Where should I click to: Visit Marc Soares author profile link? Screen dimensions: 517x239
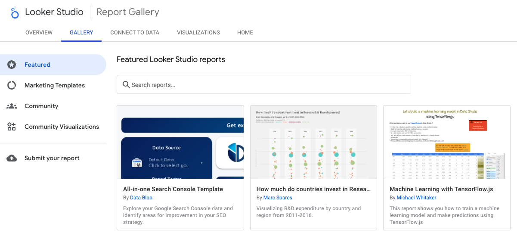278,198
